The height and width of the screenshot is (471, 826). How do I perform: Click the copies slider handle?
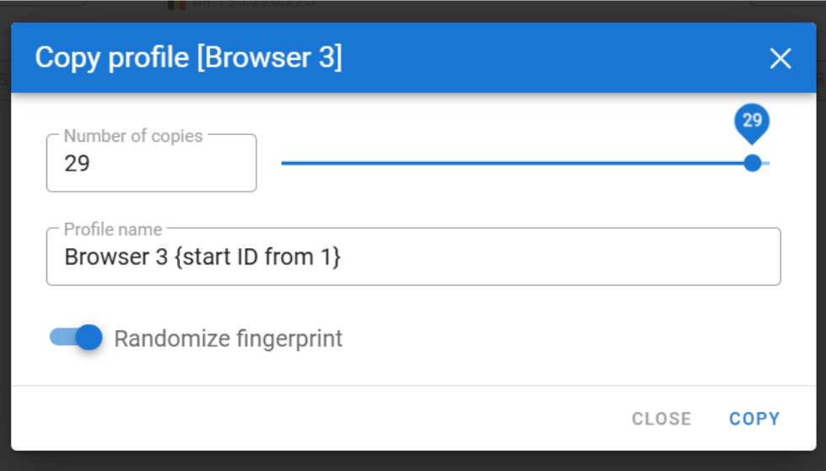pos(753,163)
